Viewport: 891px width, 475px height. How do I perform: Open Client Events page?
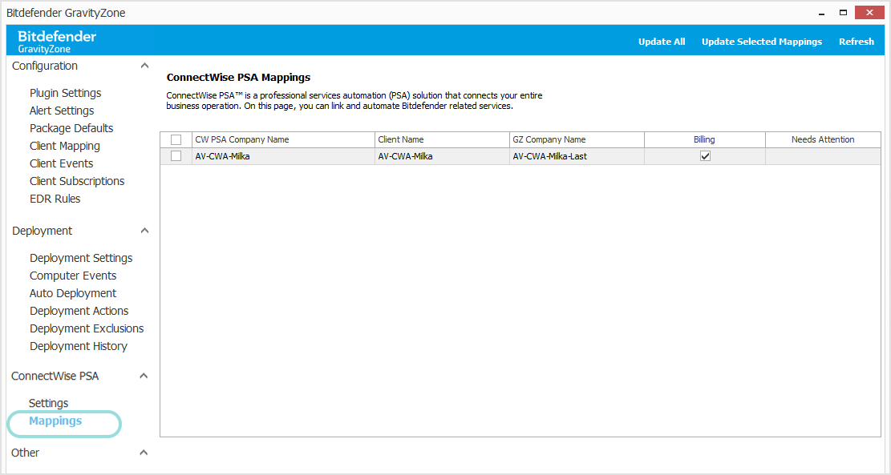62,163
